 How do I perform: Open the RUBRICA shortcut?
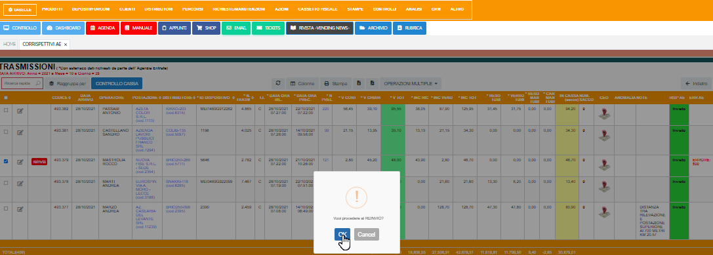click(x=410, y=28)
